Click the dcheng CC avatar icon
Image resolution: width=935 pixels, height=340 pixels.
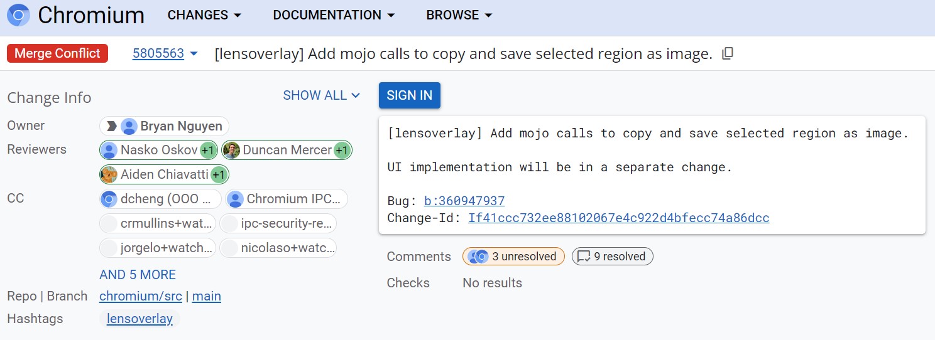(109, 199)
